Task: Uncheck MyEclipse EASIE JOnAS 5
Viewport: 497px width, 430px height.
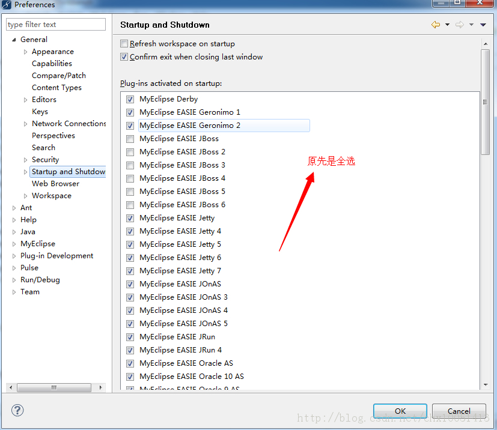Action: (x=130, y=324)
